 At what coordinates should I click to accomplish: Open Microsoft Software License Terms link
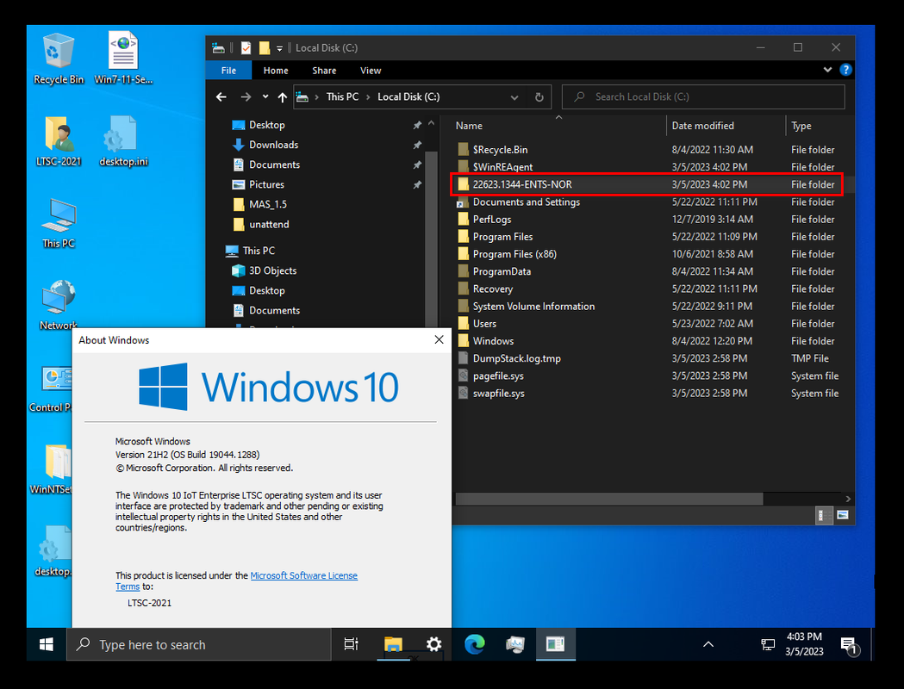[304, 575]
